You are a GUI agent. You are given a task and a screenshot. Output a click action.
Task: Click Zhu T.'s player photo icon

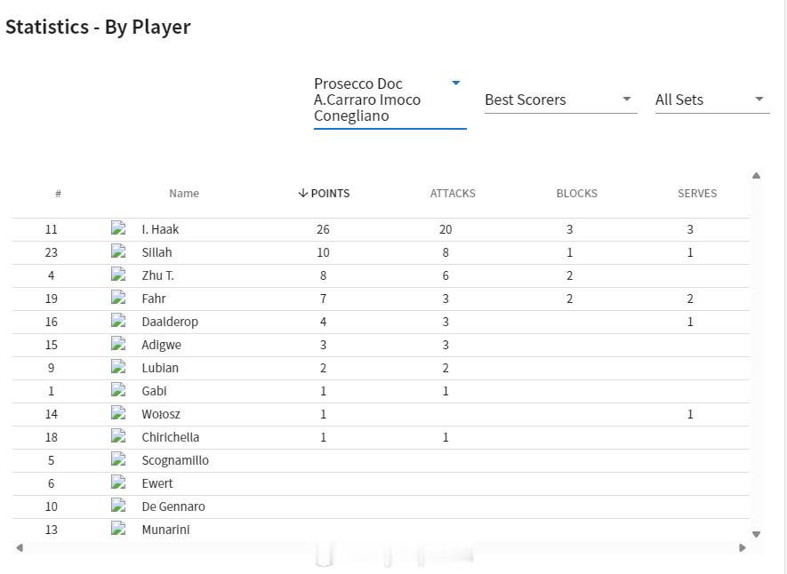point(118,275)
